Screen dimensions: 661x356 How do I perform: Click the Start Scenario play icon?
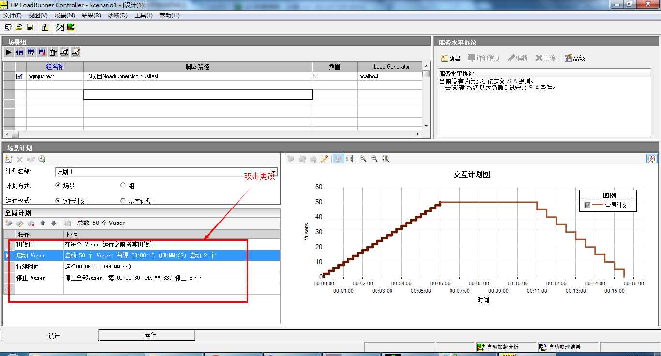tap(9, 52)
